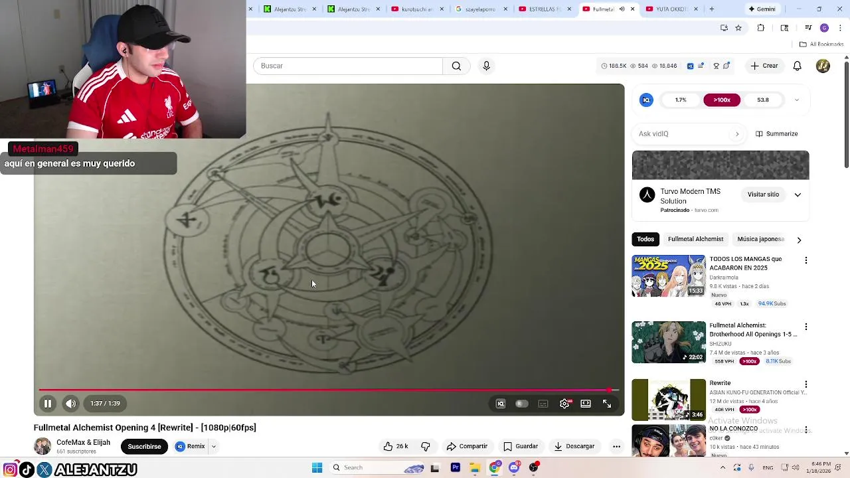
Task: Click the search magnifier button
Action: tap(456, 66)
